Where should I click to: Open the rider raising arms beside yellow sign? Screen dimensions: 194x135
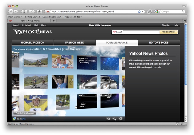[63, 82]
